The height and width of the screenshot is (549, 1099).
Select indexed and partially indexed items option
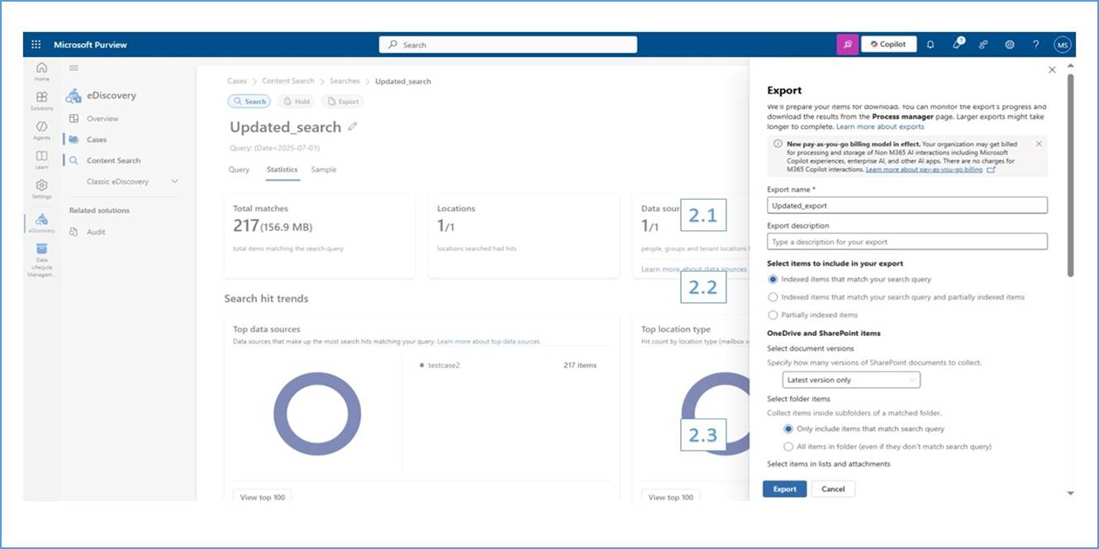773,297
